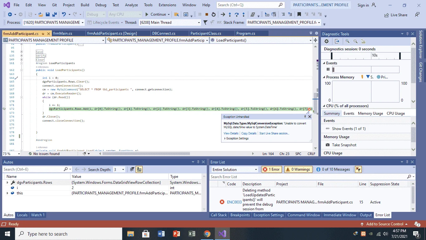Click the Step Into arrow icon
Screen dimensions: 426x240
[230, 14]
